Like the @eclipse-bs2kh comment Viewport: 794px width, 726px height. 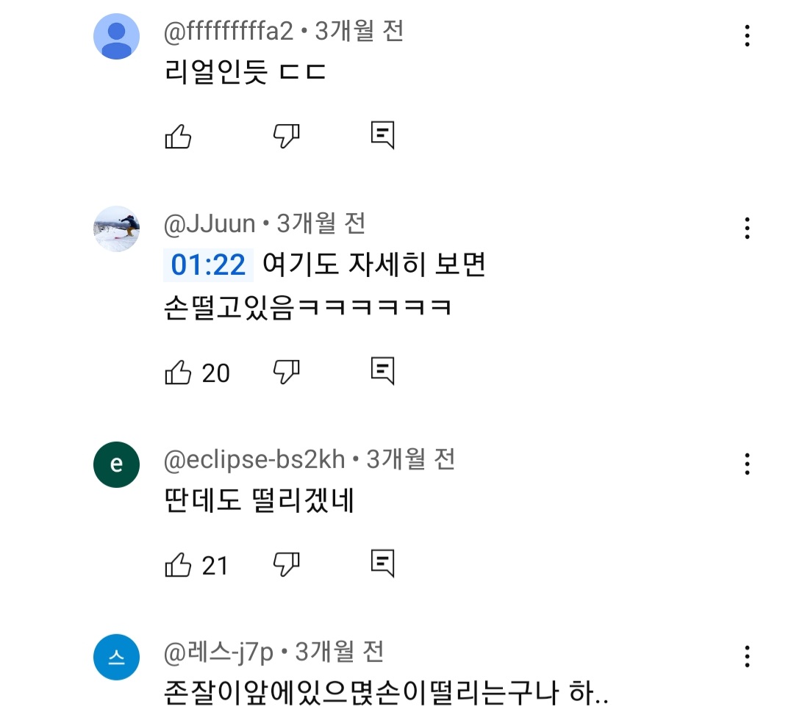[178, 565]
